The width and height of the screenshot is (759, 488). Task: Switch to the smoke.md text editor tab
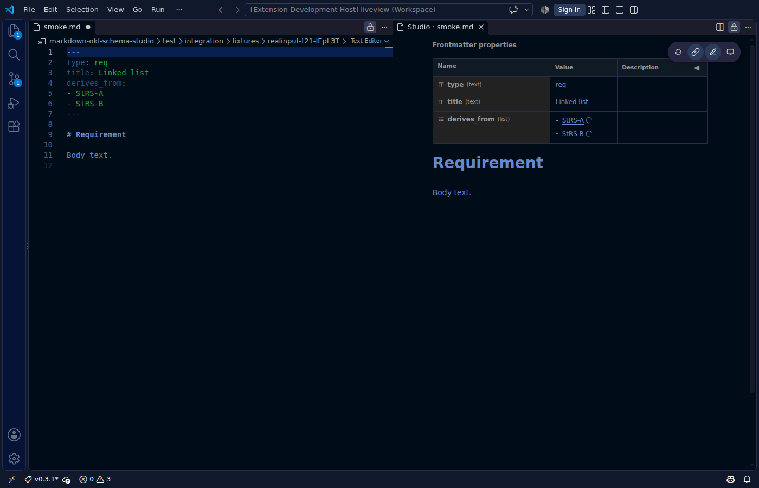(x=62, y=27)
